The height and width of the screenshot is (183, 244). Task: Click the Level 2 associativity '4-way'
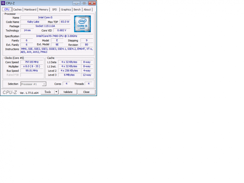tap(87, 70)
